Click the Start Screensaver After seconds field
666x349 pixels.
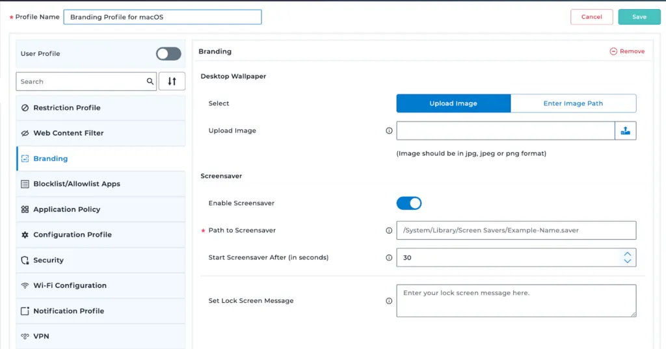coord(516,258)
